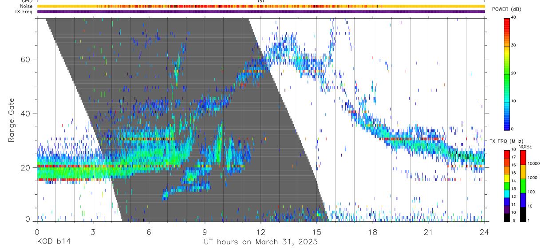Click the 9 tick on the UT hours axis
Screen dimensions: 545x251
pos(205,231)
